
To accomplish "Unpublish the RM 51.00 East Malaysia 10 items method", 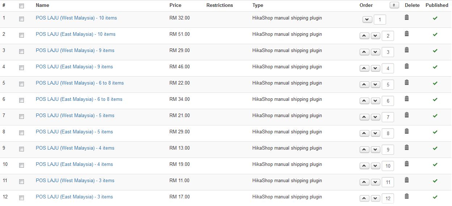I will [x=435, y=34].
